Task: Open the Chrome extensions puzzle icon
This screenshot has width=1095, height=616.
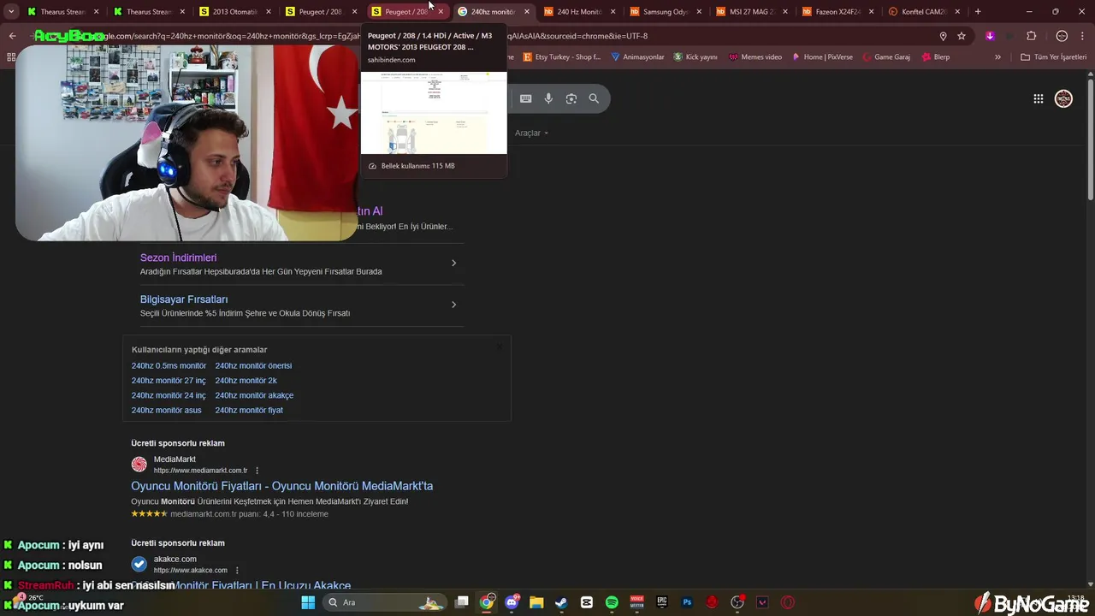Action: pos(1031,36)
